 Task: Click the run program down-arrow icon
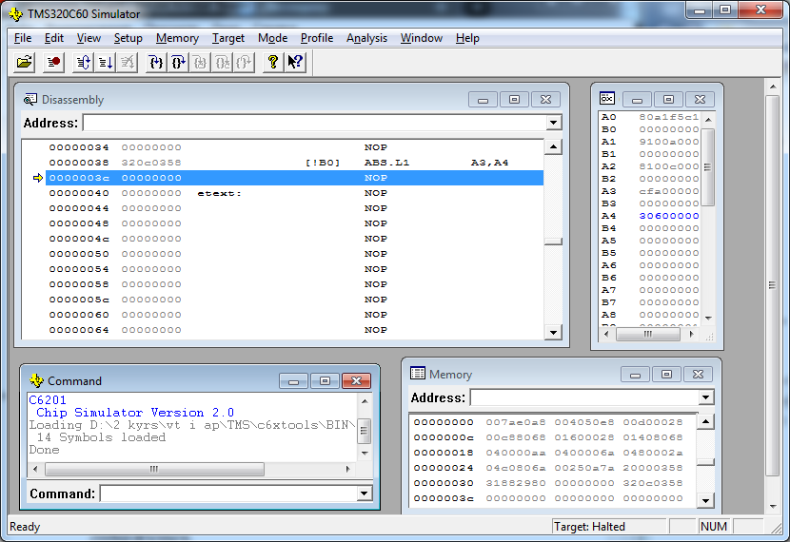click(106, 63)
